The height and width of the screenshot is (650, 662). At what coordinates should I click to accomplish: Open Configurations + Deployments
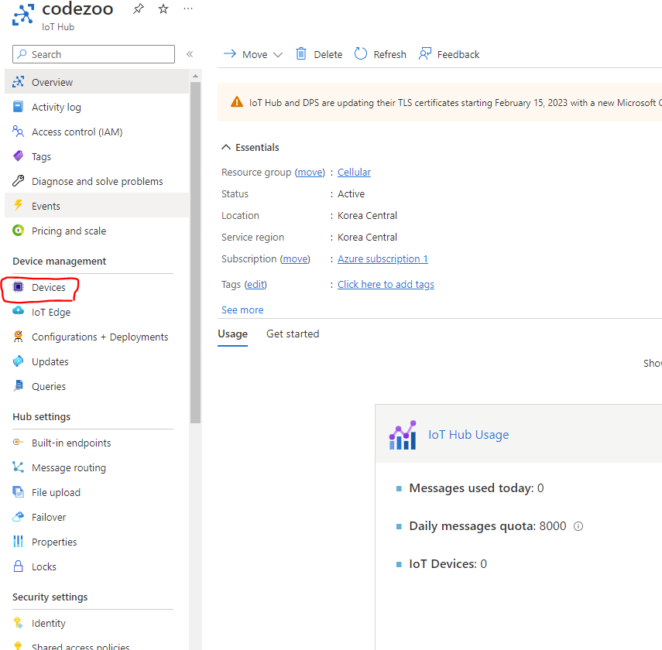[x=97, y=337]
